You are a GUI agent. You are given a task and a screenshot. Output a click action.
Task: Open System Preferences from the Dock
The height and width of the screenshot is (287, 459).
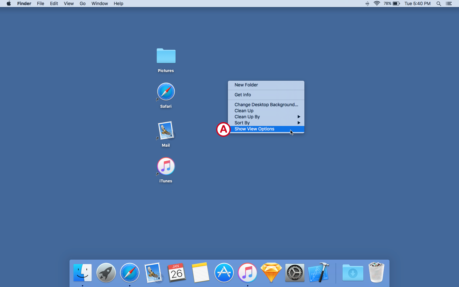point(295,273)
